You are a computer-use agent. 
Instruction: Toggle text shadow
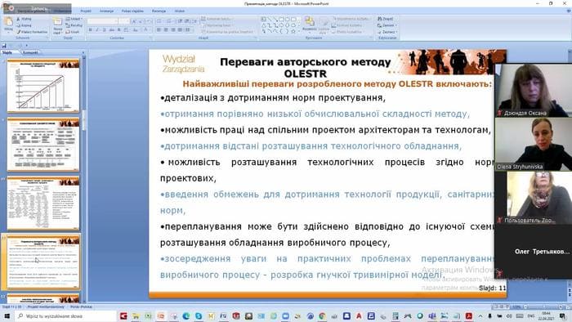click(118, 30)
